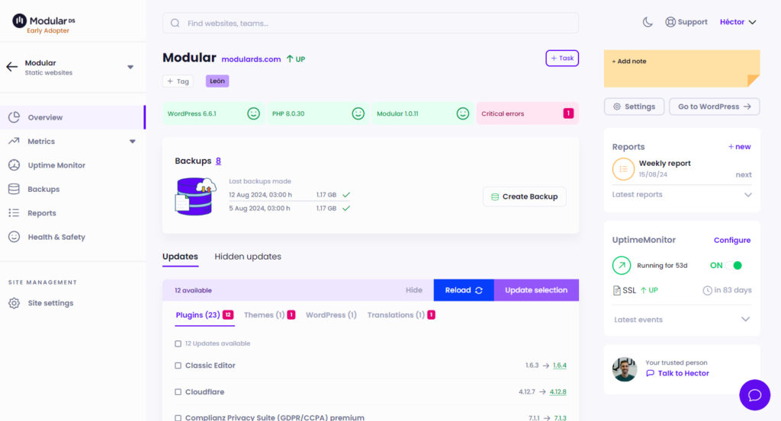
Task: Click the Health & Safety smiley icon
Action: 14,237
